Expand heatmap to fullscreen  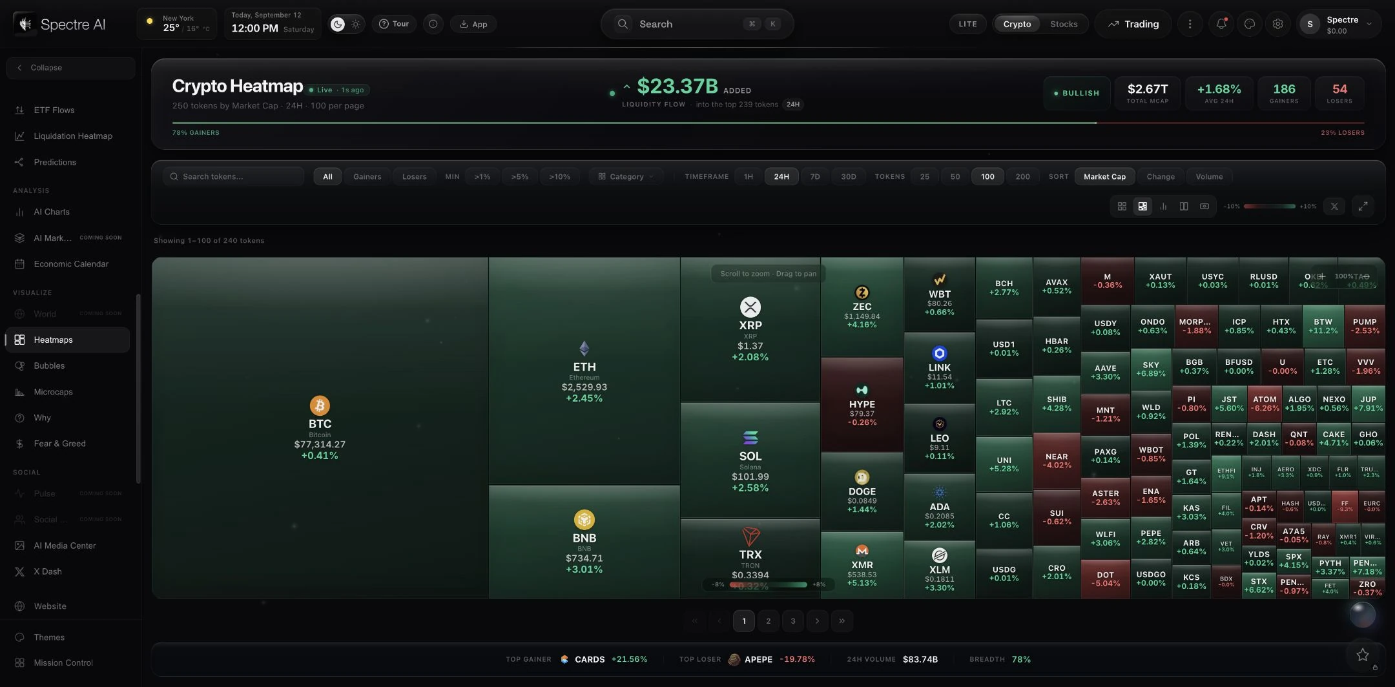tap(1363, 206)
